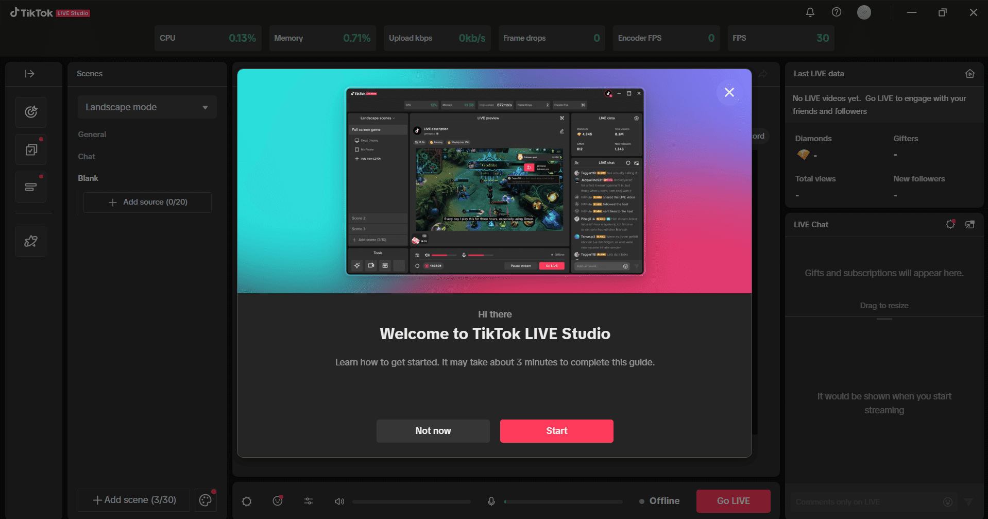Image resolution: width=988 pixels, height=519 pixels.
Task: Open the comments list icon in left sidebar
Action: click(31, 187)
